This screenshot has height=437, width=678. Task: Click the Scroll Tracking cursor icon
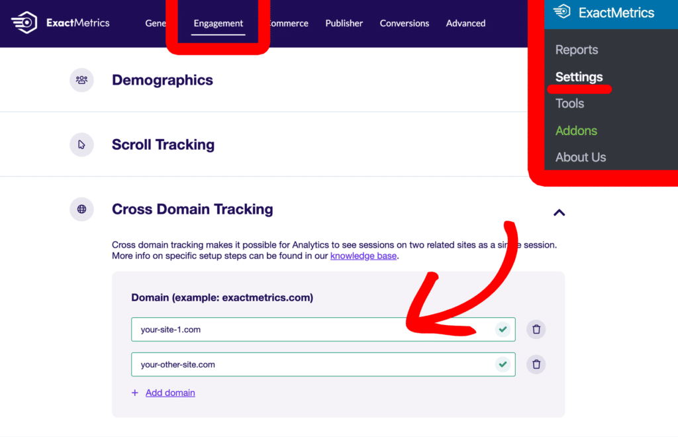pyautogui.click(x=81, y=144)
